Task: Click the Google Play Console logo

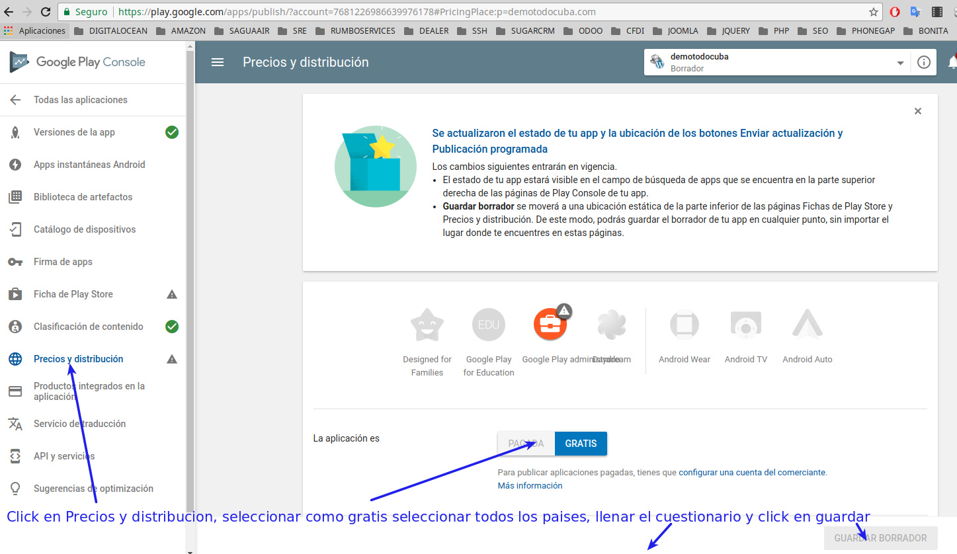Action: tap(77, 62)
